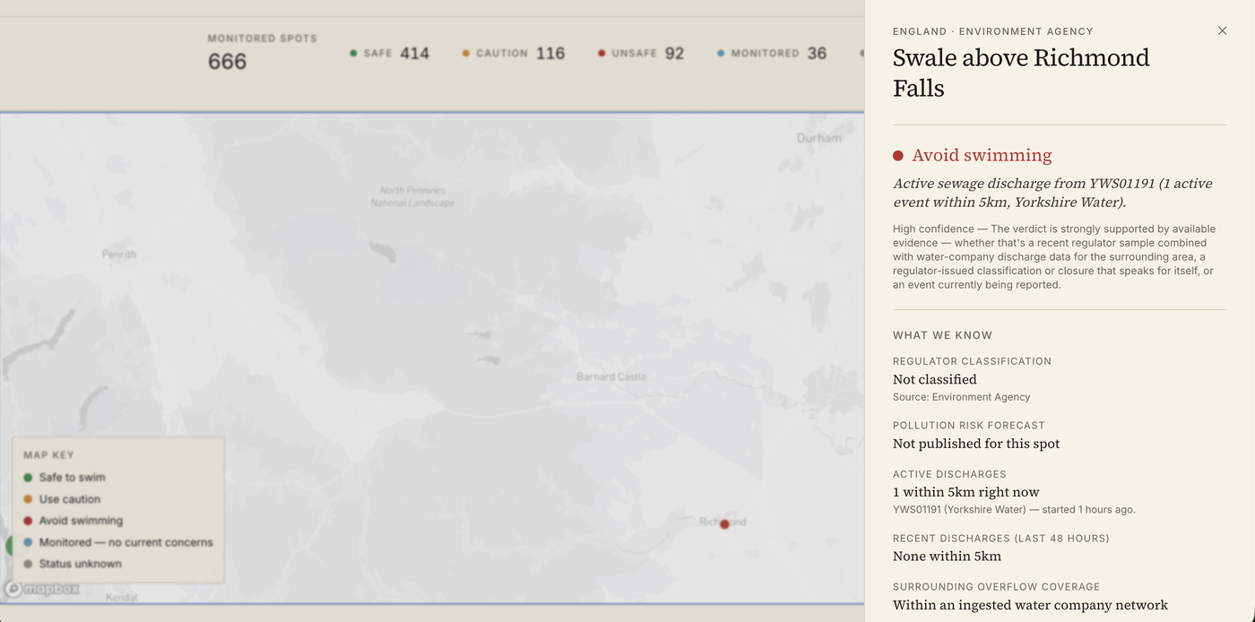
Task: Select the Use caution key entry
Action: [62, 499]
